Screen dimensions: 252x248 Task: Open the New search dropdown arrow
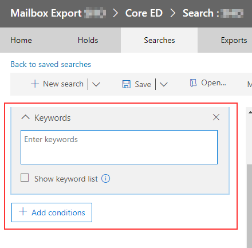tap(96, 84)
